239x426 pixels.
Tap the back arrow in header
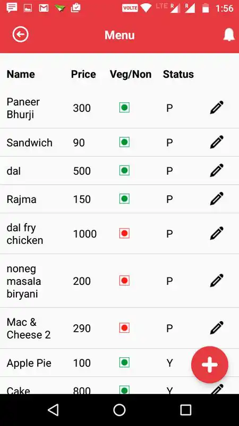20,34
